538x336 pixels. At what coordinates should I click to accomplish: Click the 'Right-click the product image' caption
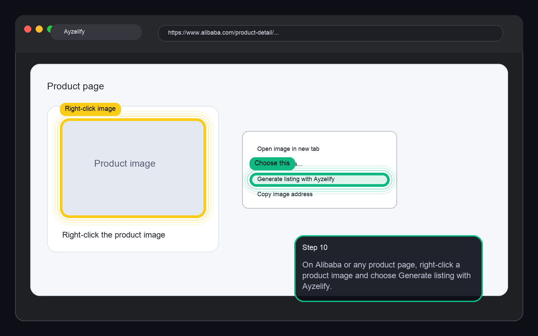[114, 235]
